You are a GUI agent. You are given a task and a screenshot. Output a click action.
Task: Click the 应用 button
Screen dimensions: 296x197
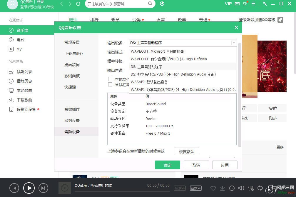(225, 165)
